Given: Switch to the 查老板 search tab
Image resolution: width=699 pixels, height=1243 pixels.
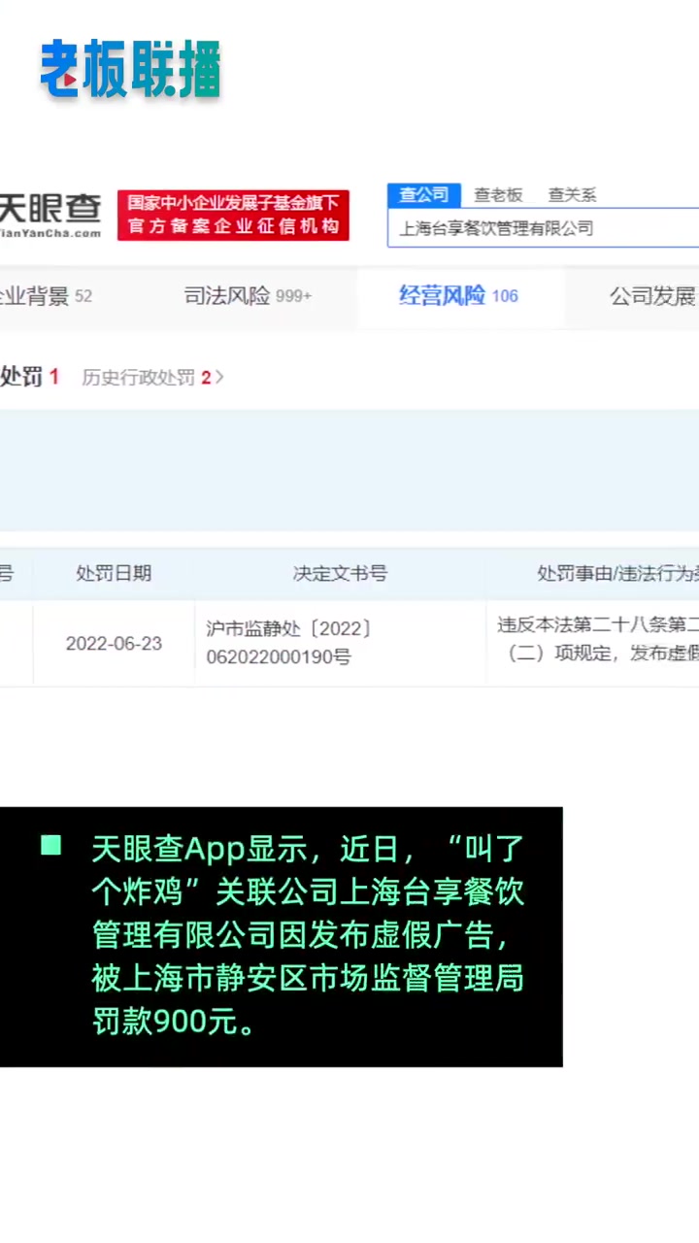Looking at the screenshot, I should click(498, 195).
